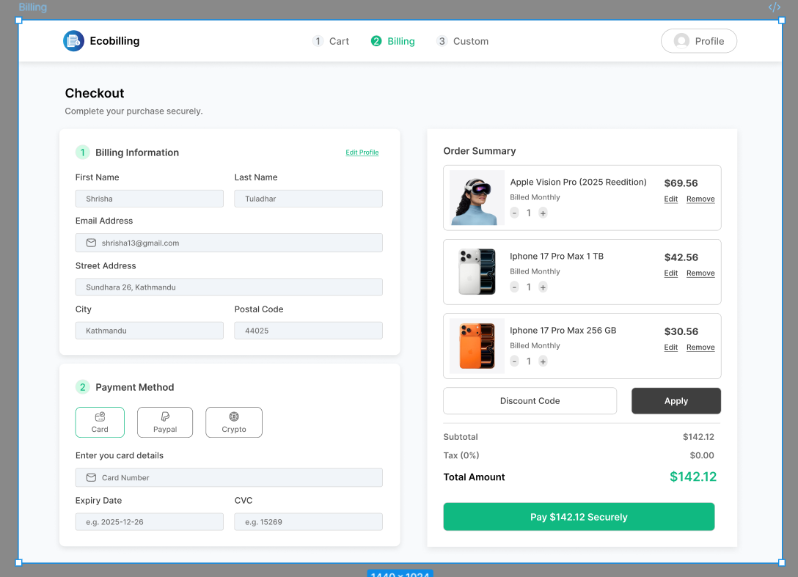The height and width of the screenshot is (577, 798).
Task: Click Pay $142.12 Securely button
Action: point(579,517)
